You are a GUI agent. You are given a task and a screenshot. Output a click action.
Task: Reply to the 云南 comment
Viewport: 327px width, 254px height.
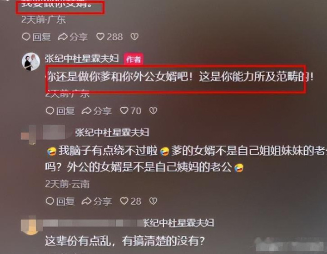tap(60, 201)
